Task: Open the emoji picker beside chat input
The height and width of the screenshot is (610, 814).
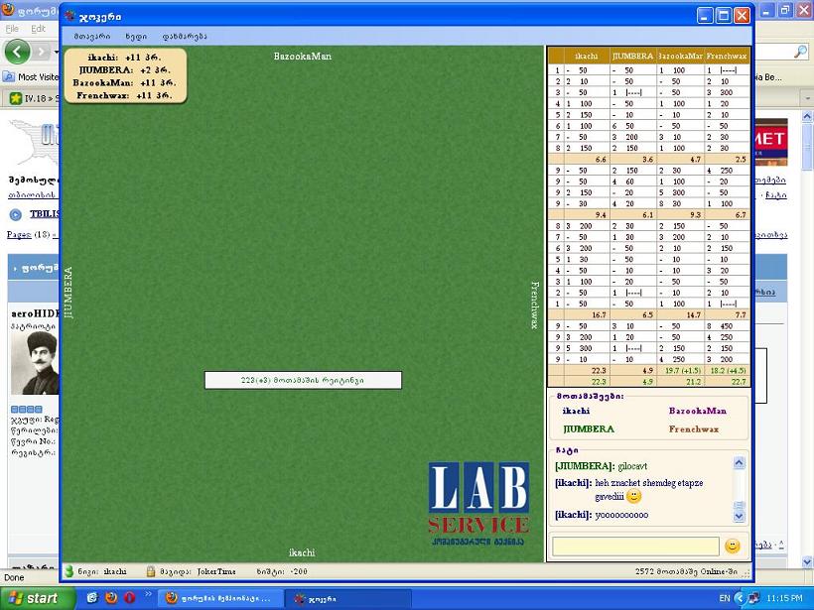Action: tap(733, 546)
